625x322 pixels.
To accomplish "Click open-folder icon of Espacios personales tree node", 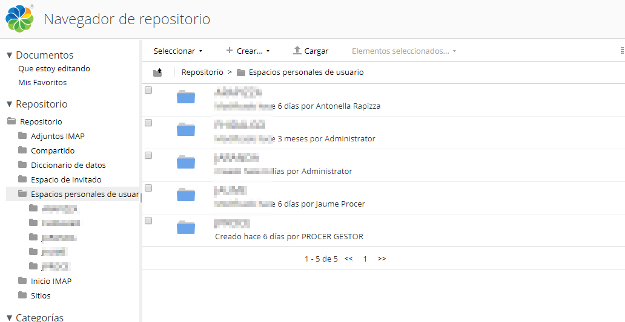I will click(23, 194).
